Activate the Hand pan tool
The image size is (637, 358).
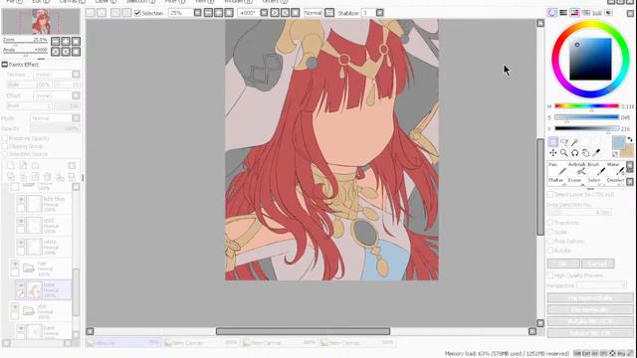point(585,152)
